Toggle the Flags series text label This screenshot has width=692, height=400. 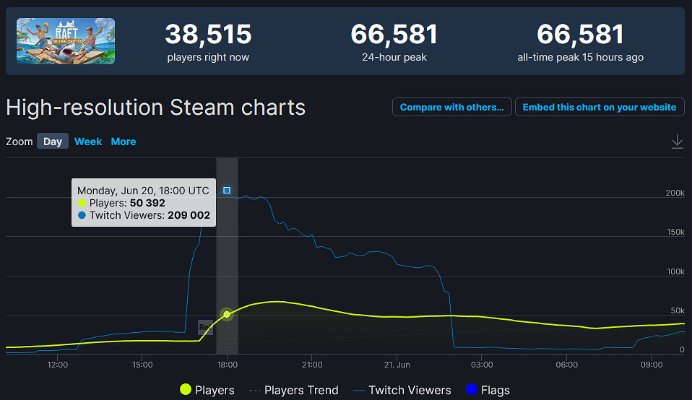click(x=495, y=390)
